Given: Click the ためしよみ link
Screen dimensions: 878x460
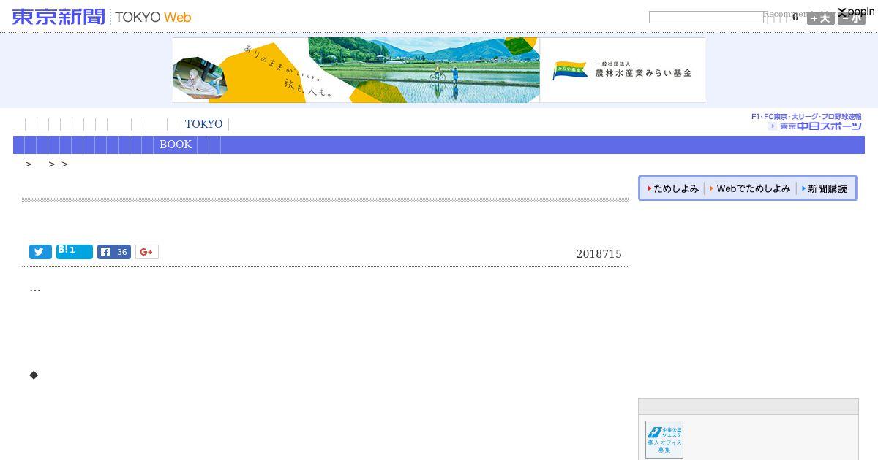Looking at the screenshot, I should [x=673, y=188].
